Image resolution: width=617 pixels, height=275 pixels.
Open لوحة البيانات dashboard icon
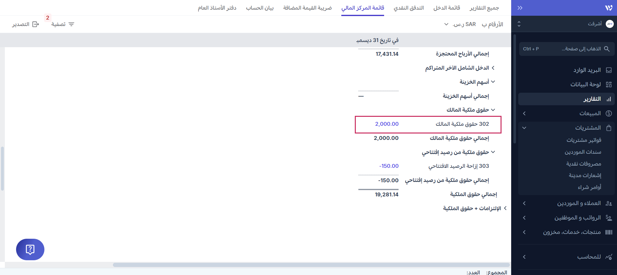(x=609, y=84)
